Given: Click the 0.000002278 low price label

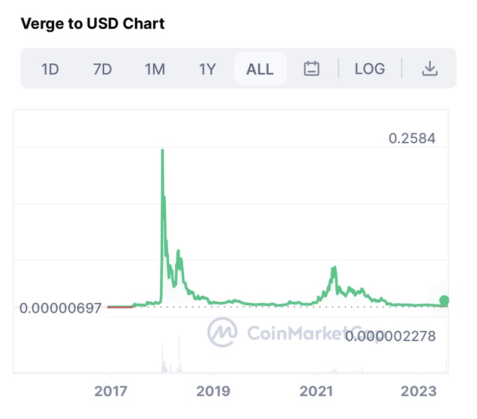Looking at the screenshot, I should [391, 336].
